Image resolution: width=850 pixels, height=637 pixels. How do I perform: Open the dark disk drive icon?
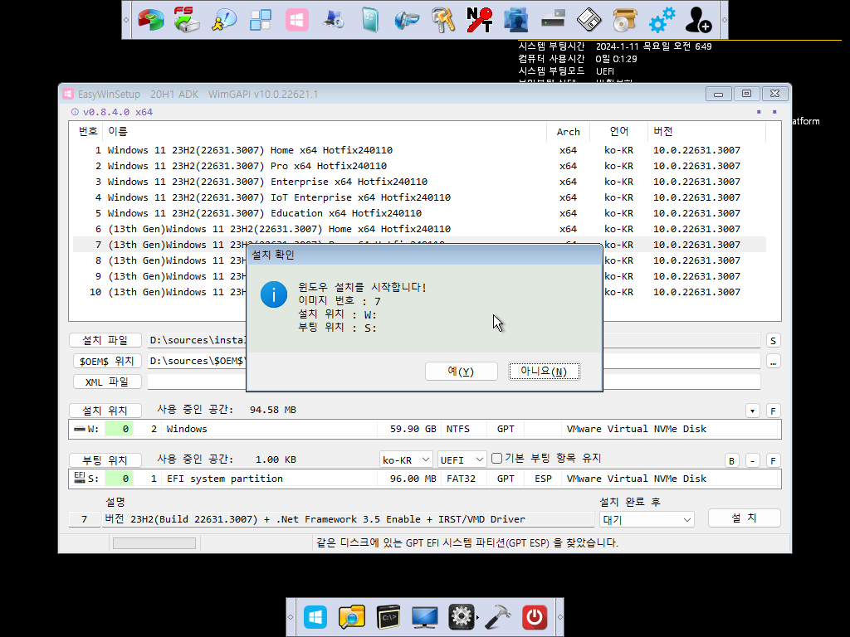coord(552,20)
